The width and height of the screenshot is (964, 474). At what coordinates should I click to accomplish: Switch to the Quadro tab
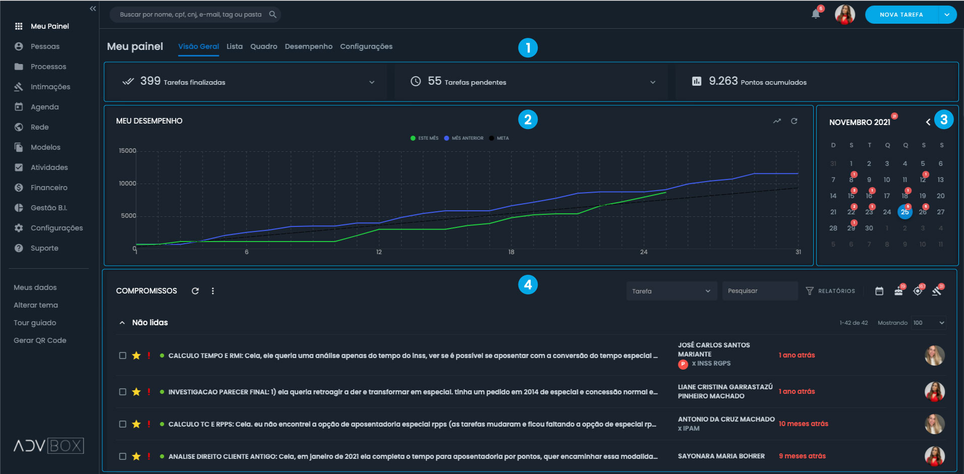(x=263, y=46)
